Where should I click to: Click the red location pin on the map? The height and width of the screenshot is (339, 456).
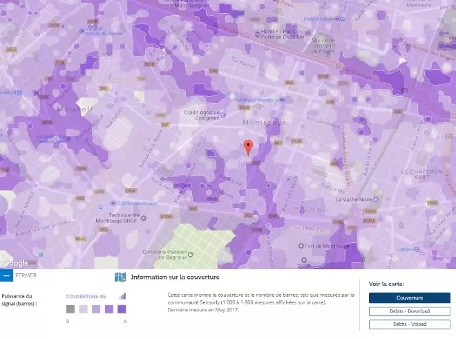249,147
